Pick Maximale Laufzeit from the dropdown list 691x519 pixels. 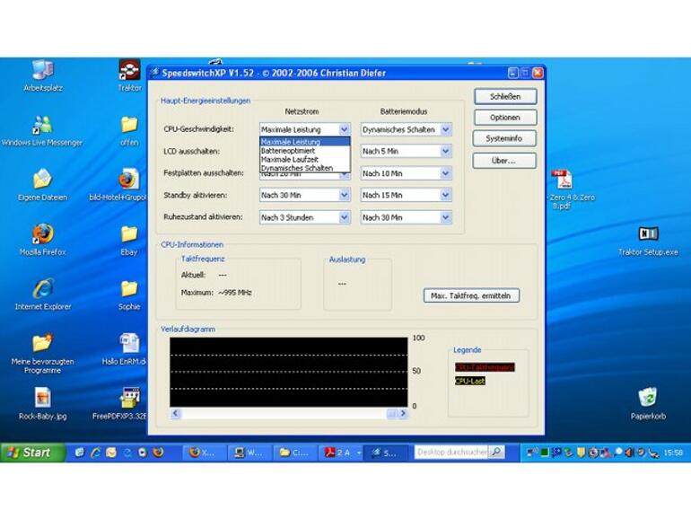point(289,159)
